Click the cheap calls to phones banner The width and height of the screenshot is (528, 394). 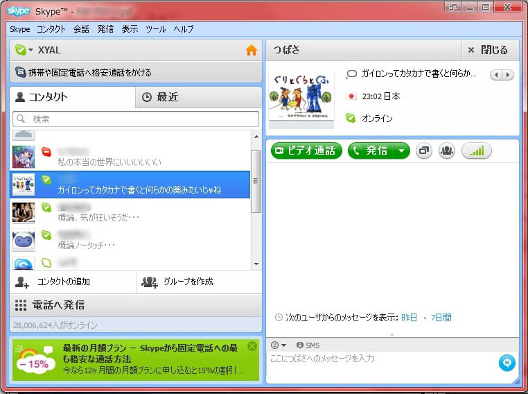coord(136,72)
